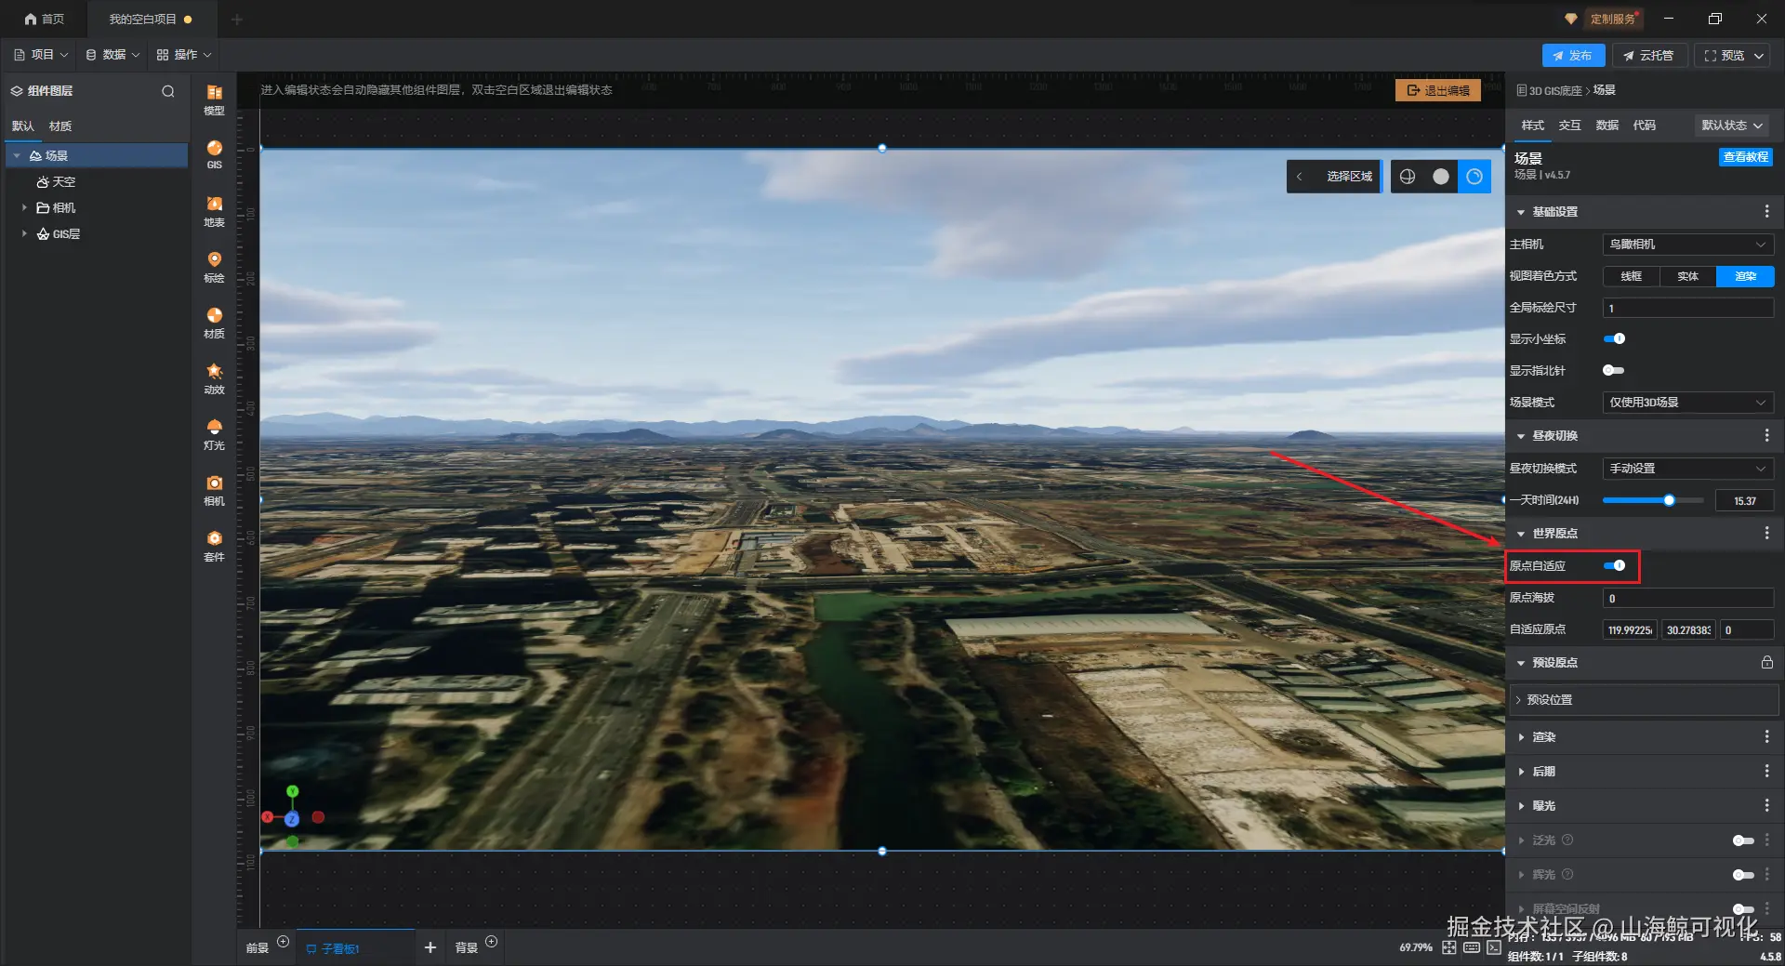
Task: Switch to the 材质 tab in layers panel
Action: (x=60, y=126)
